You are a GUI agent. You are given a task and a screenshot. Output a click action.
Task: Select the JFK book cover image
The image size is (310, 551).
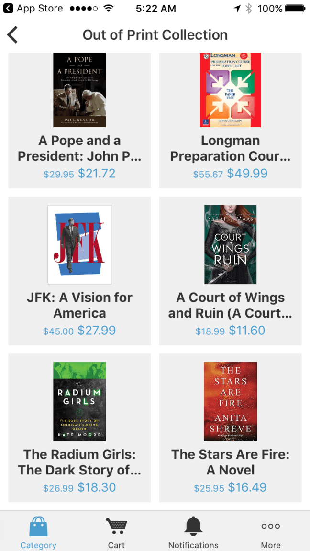click(79, 244)
